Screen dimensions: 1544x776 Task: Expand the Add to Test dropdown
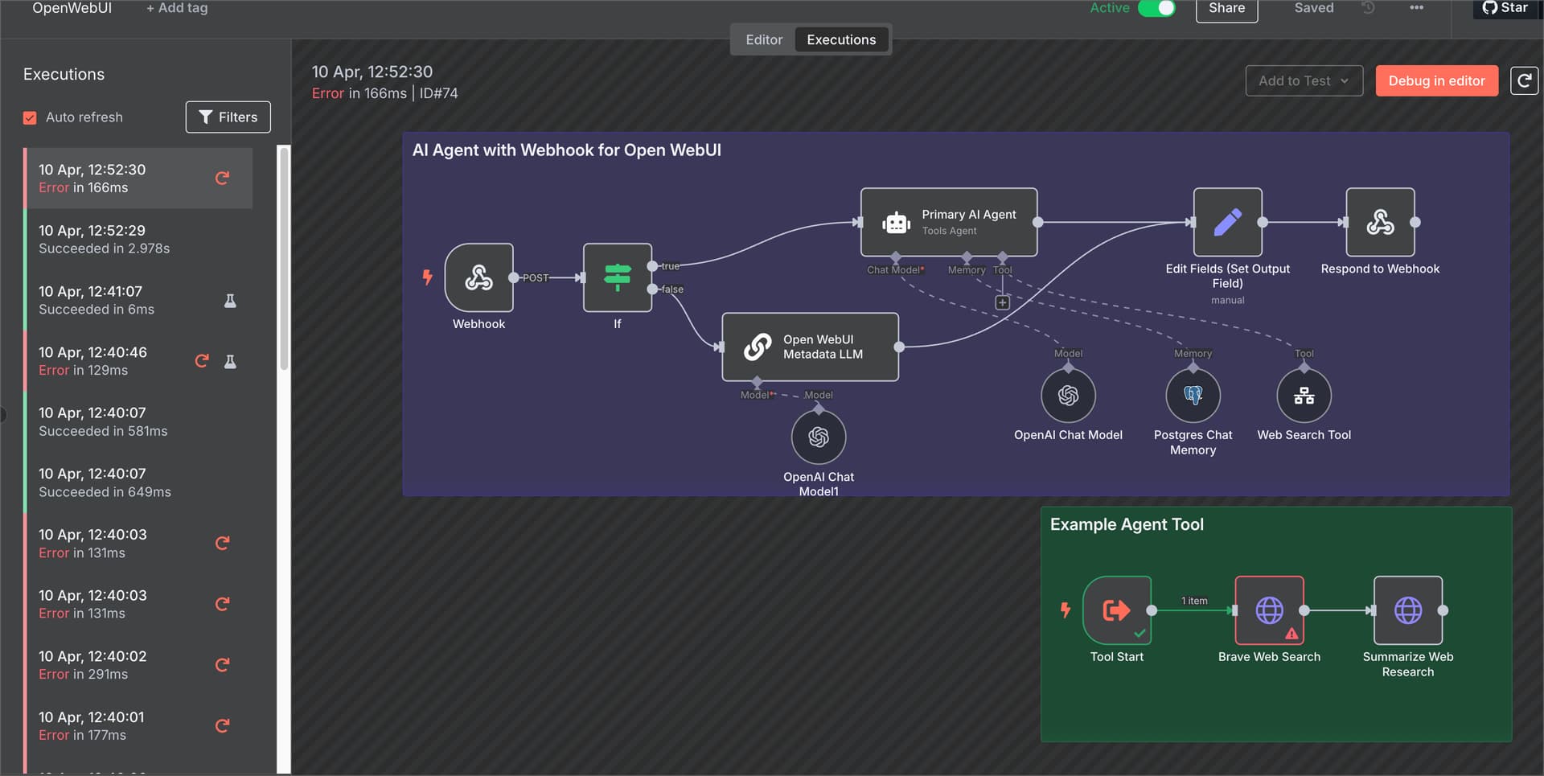[1304, 80]
